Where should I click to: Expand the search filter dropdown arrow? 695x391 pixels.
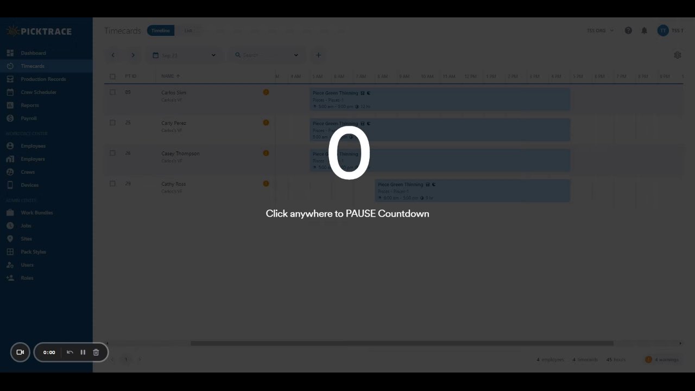point(296,55)
